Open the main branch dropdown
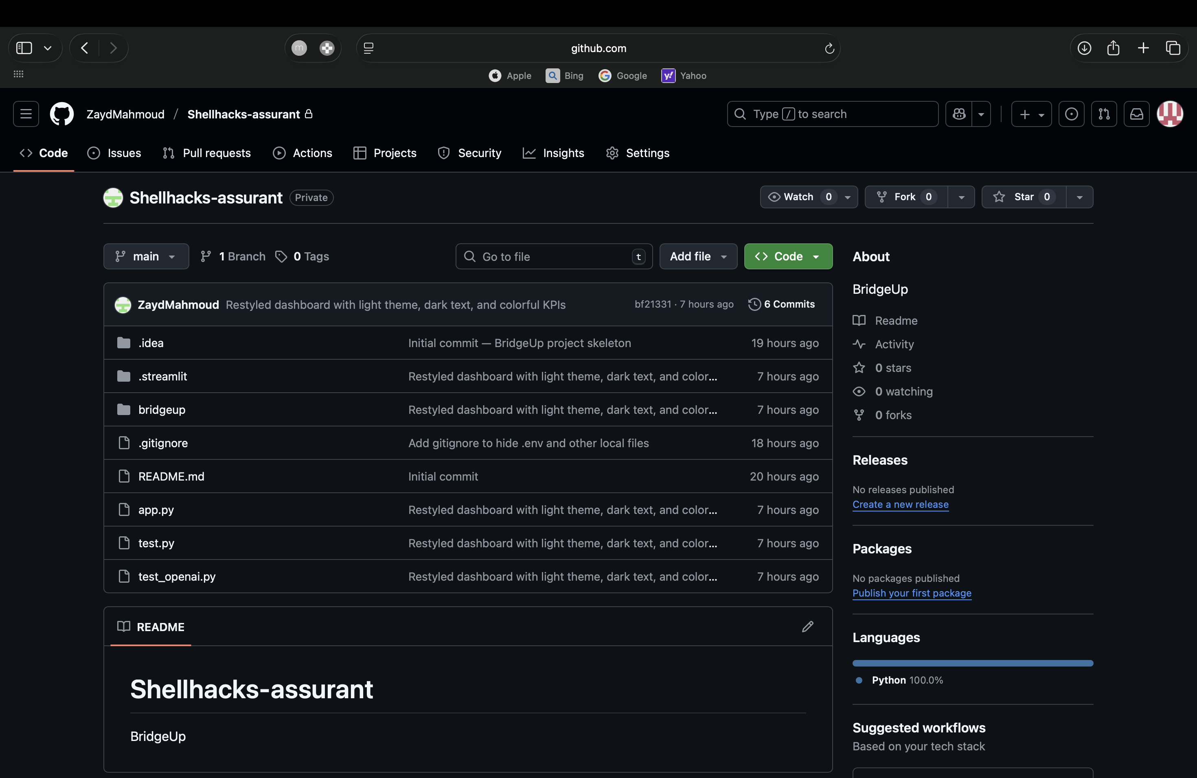1197x778 pixels. coord(146,256)
